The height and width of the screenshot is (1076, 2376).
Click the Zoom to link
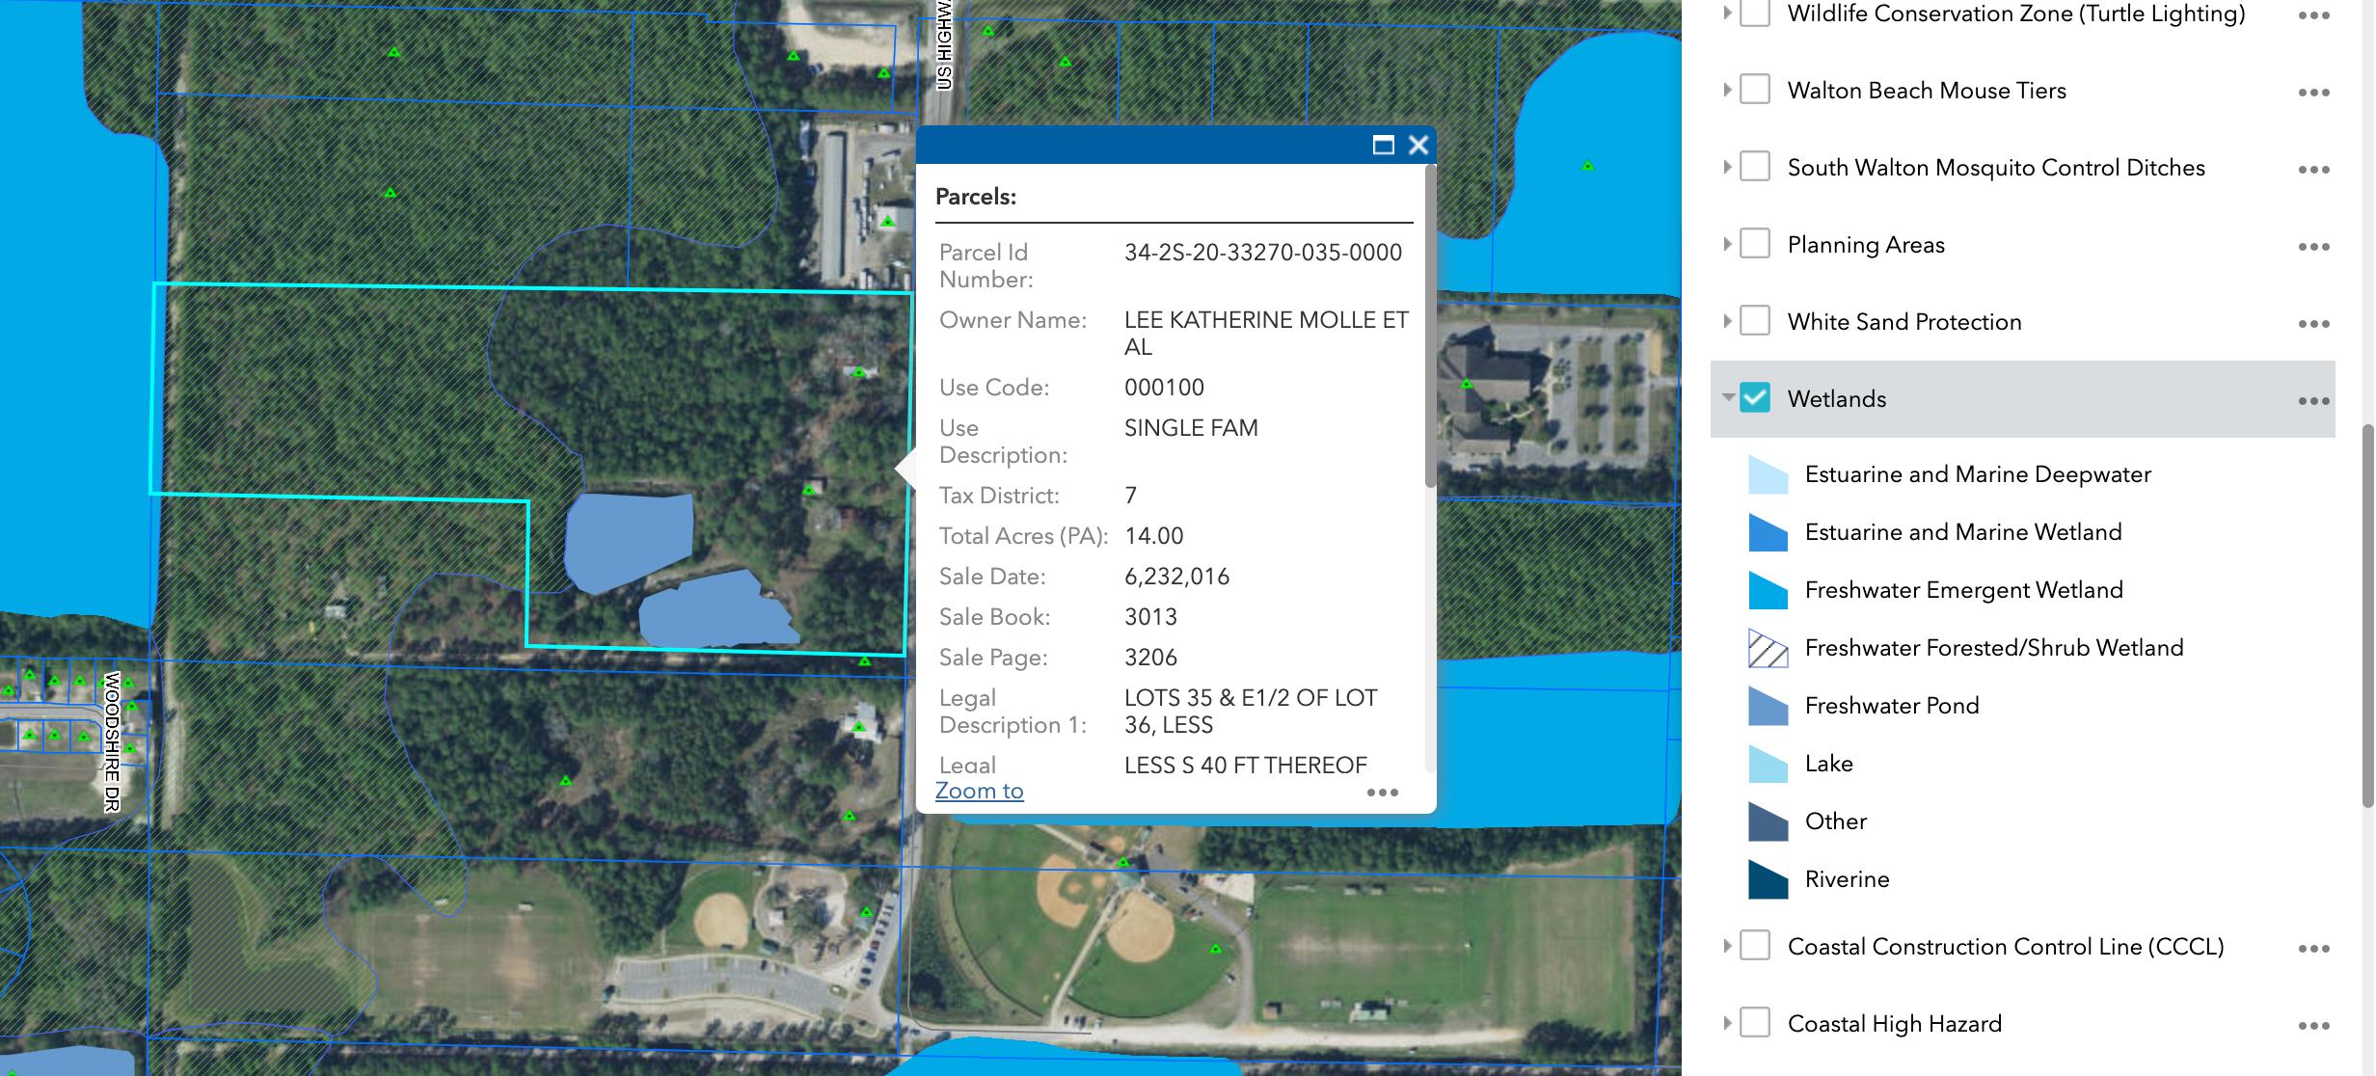pos(979,791)
